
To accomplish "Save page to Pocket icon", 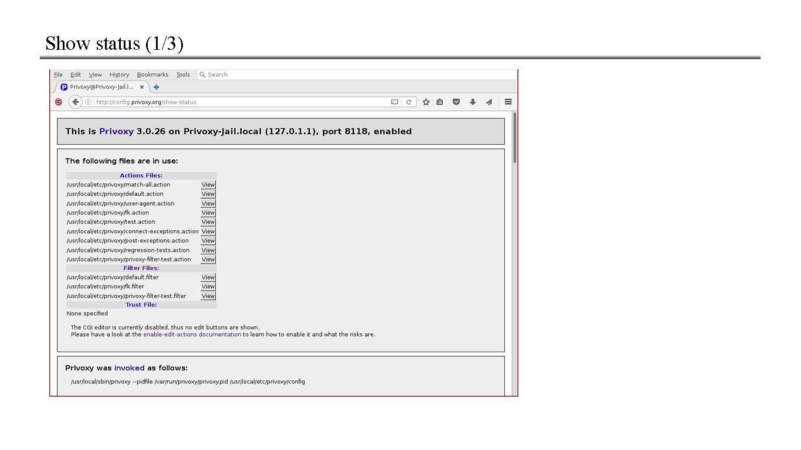I will coord(456,102).
